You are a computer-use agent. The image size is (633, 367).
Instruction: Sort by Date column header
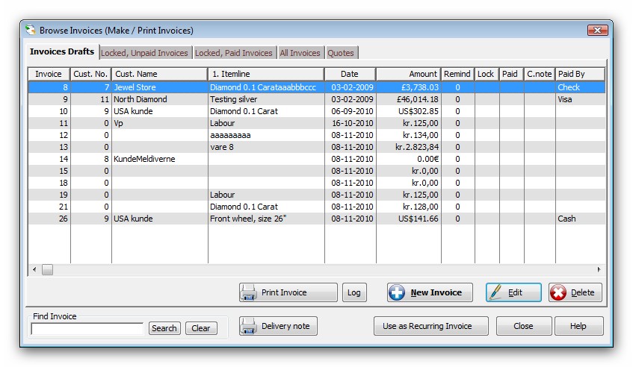[x=350, y=74]
